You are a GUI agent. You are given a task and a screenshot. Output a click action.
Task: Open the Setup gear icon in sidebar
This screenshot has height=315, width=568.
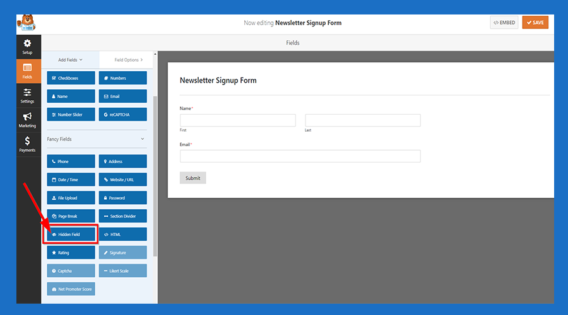pos(27,46)
